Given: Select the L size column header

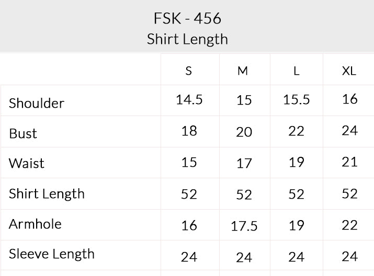Looking at the screenshot, I should tap(297, 71).
